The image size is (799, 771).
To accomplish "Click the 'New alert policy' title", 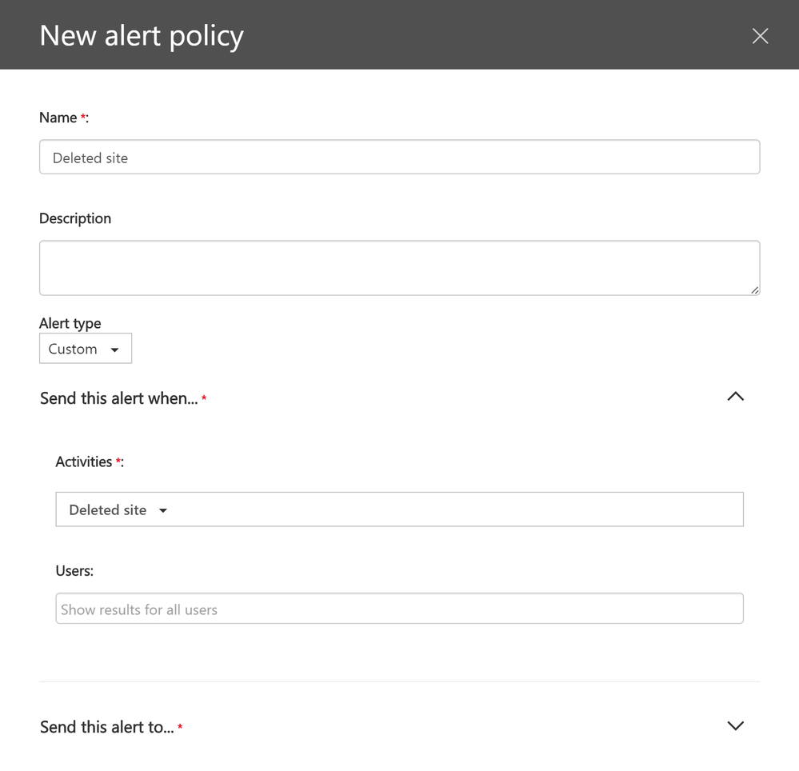I will (142, 36).
